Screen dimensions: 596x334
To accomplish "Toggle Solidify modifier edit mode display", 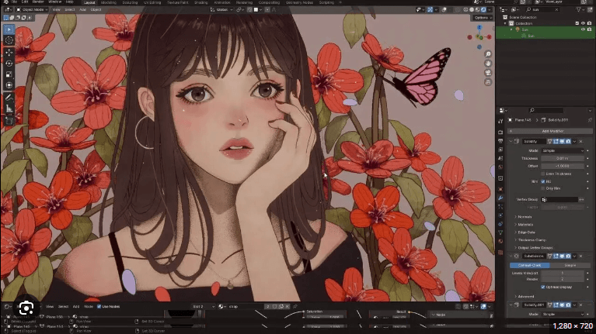I will 556,141.
